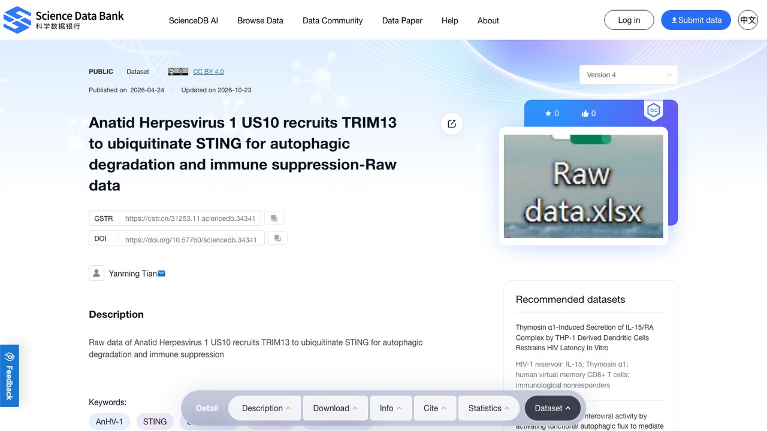
Task: Click the hexagon badge on the dataset card
Action: pyautogui.click(x=653, y=110)
